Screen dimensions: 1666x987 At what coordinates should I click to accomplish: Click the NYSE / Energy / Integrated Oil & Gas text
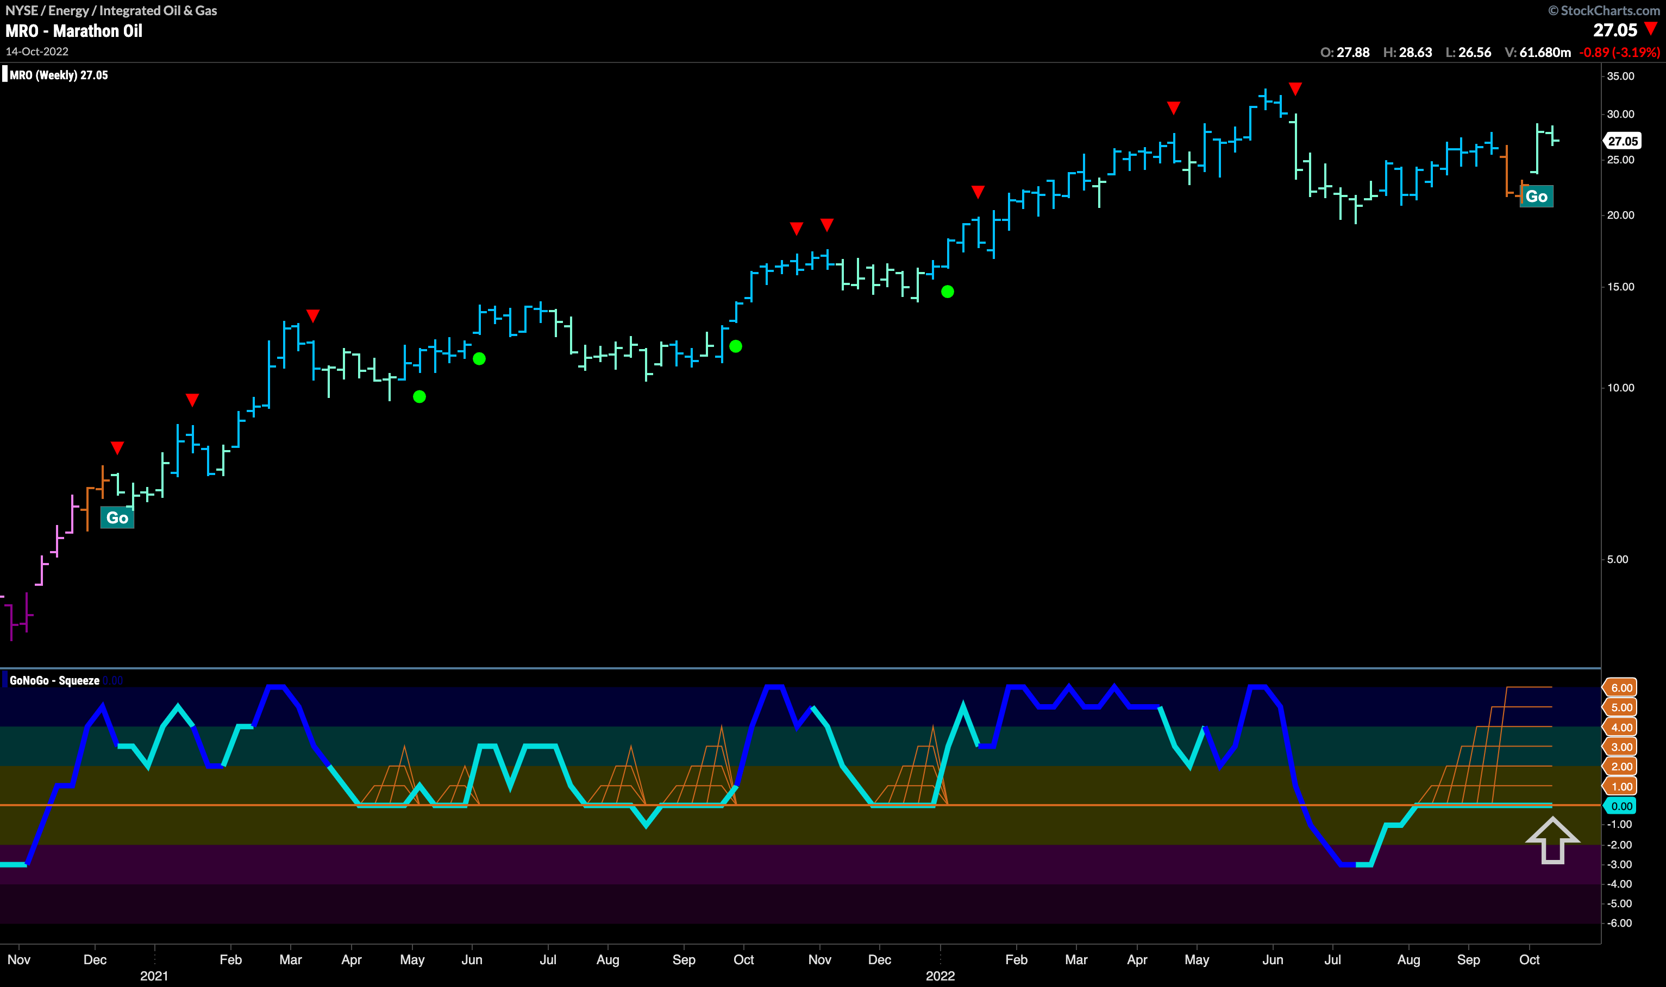tap(111, 11)
